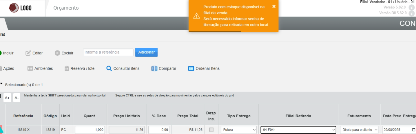This screenshot has height=134, width=416.
Task: Click the Unid. column header
Action: (x=66, y=116)
